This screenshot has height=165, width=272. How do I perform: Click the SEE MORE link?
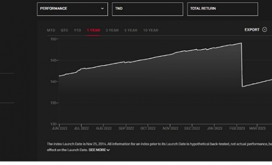point(97,150)
